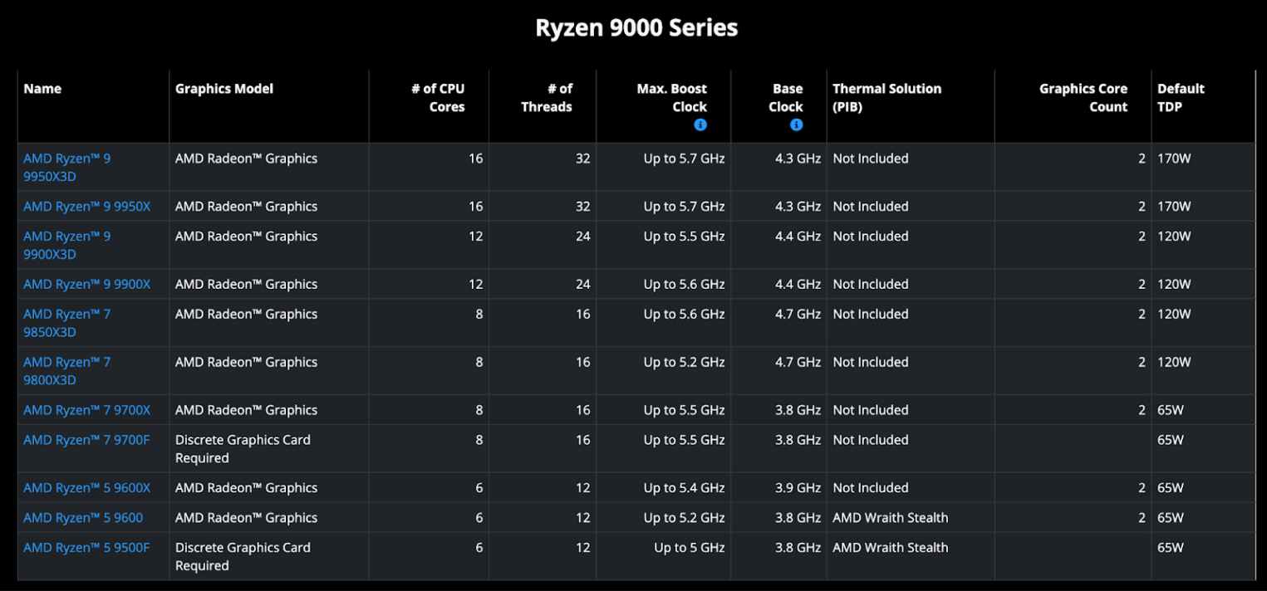Image resolution: width=1267 pixels, height=591 pixels.
Task: Click the Base Clock info icon
Action: coord(796,125)
